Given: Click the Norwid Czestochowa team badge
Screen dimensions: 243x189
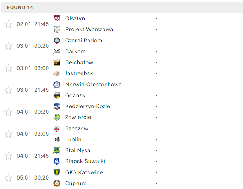Looking at the screenshot, I should (x=57, y=85).
